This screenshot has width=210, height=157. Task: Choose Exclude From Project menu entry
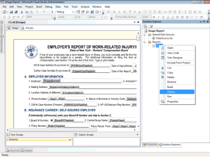[177, 63]
